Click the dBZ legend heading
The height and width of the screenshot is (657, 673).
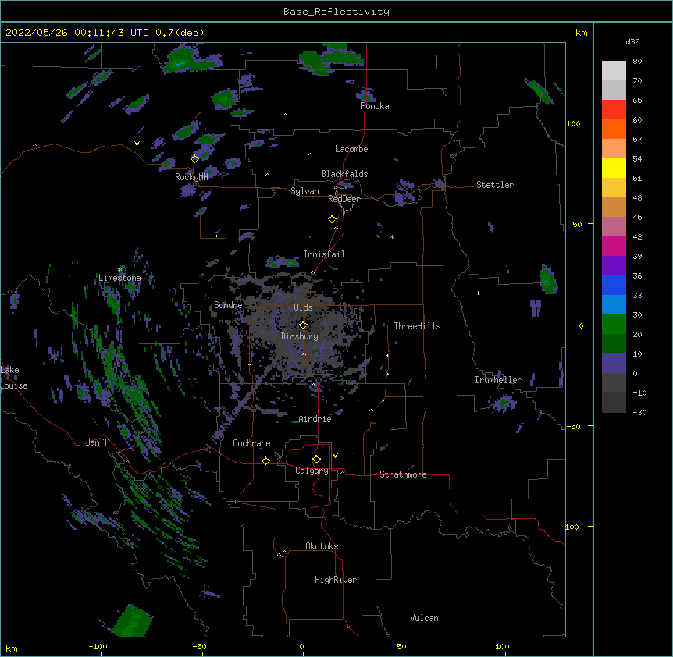click(x=632, y=41)
